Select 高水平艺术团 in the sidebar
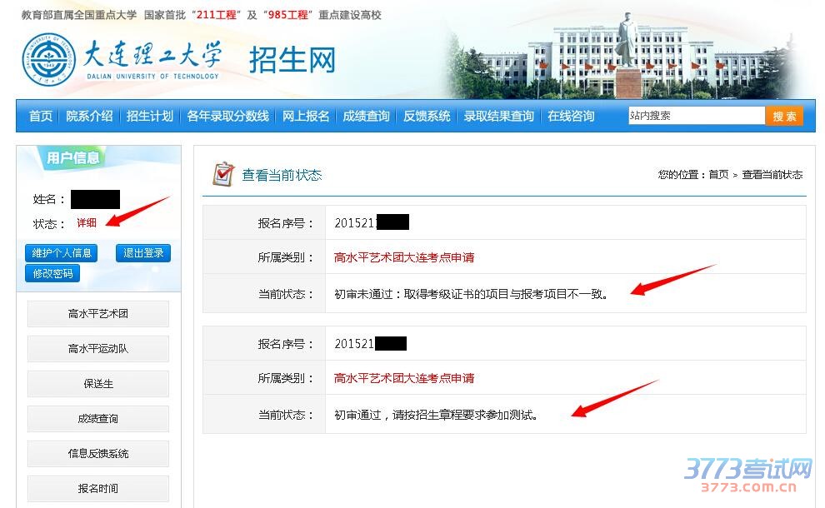This screenshot has height=508, width=825. pyautogui.click(x=98, y=314)
